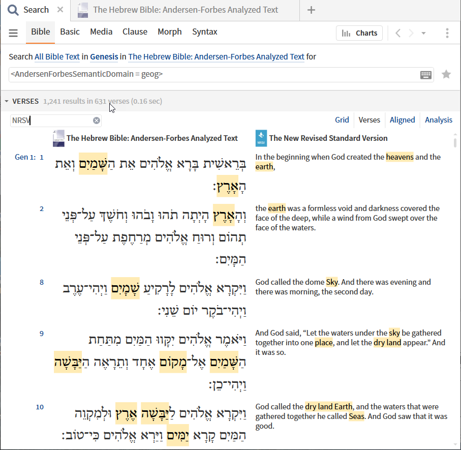Change the All Bible Text search scope

pos(57,56)
